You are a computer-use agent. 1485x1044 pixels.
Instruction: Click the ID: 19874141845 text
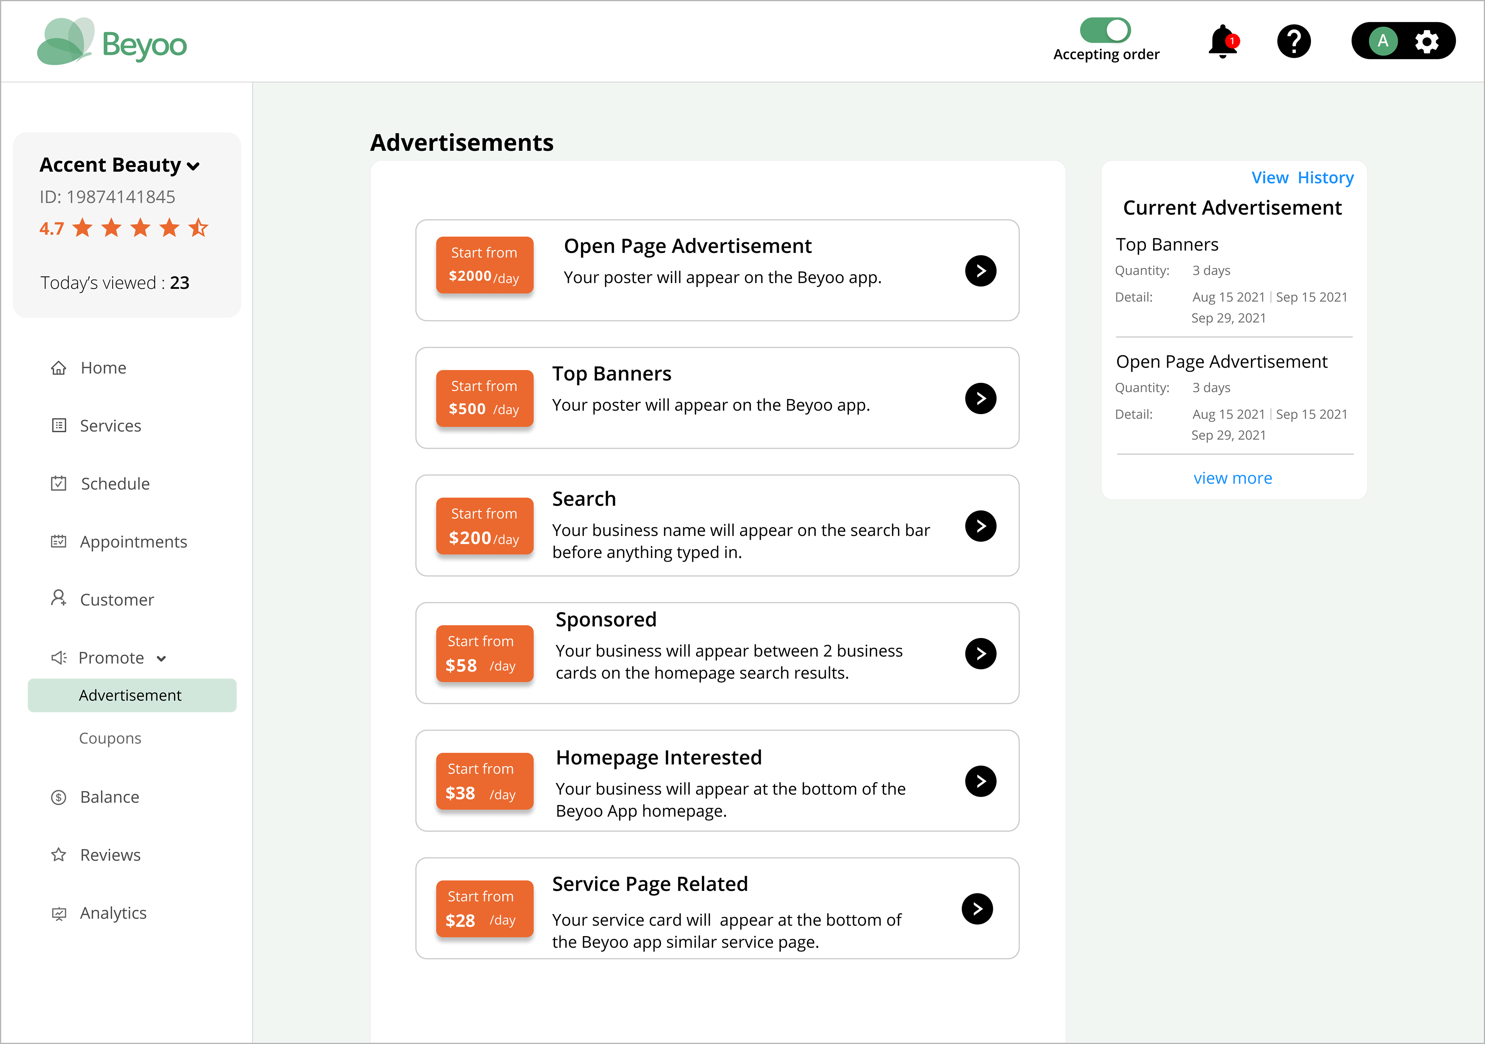(108, 197)
